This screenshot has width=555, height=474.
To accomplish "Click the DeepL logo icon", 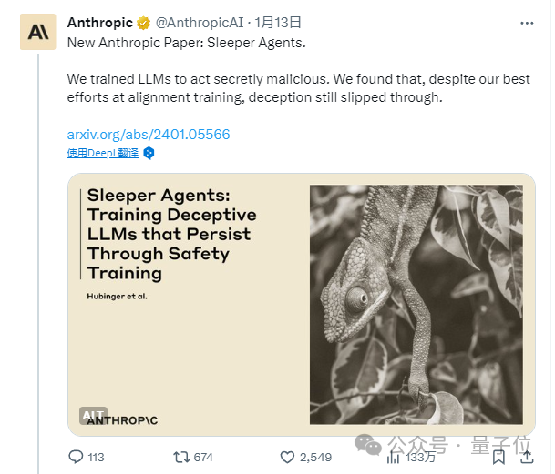I will [149, 154].
